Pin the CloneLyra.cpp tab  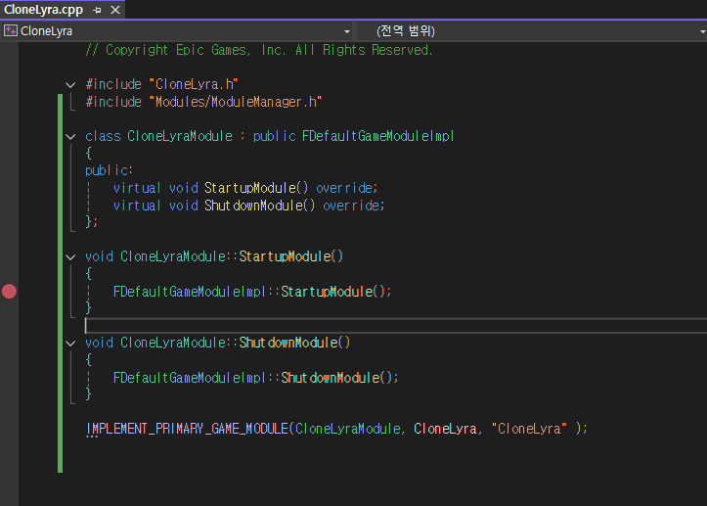97,10
